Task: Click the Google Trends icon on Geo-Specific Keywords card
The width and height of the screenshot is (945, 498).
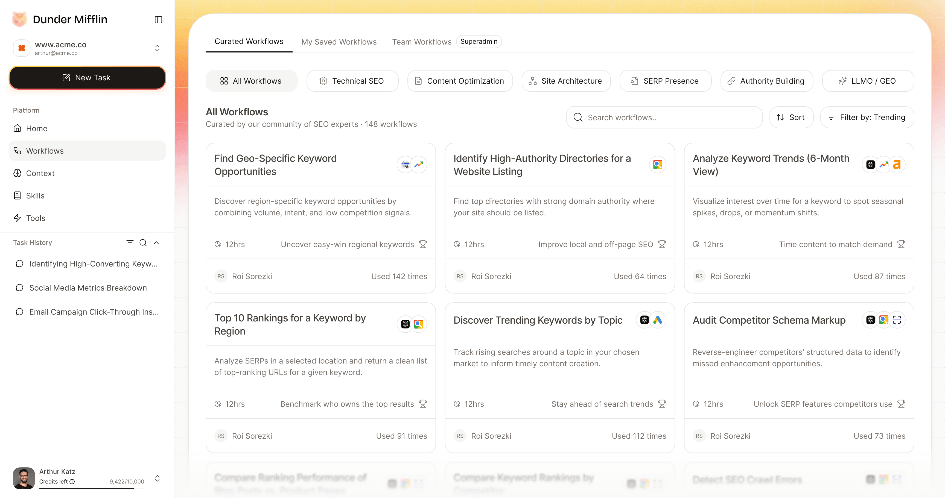Action: click(419, 164)
